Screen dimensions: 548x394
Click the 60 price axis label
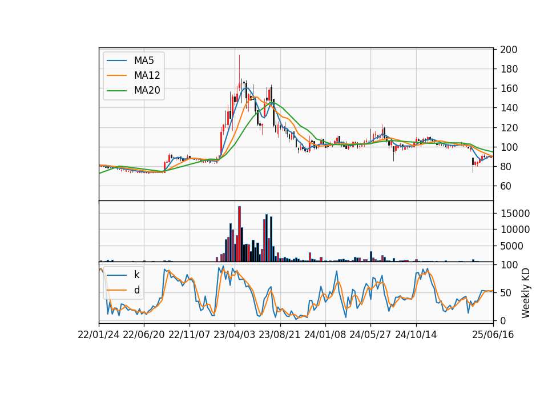coord(506,186)
